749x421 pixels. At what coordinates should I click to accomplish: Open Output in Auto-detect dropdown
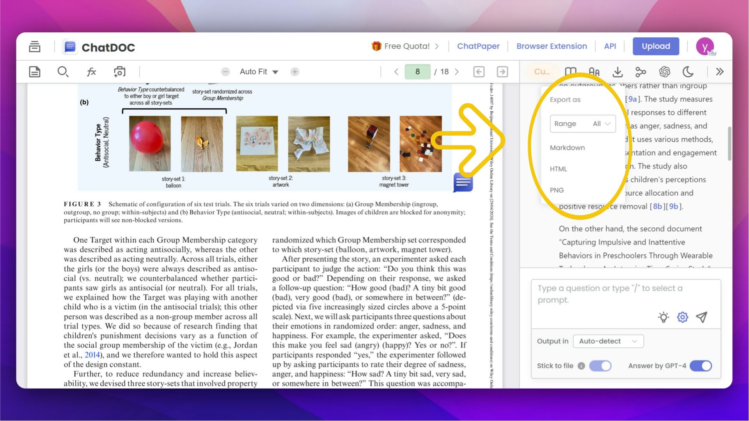click(x=608, y=341)
